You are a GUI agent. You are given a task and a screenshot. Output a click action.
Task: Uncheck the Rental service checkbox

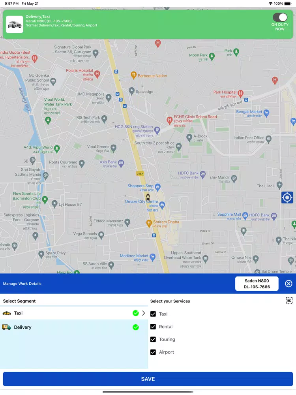click(x=153, y=327)
